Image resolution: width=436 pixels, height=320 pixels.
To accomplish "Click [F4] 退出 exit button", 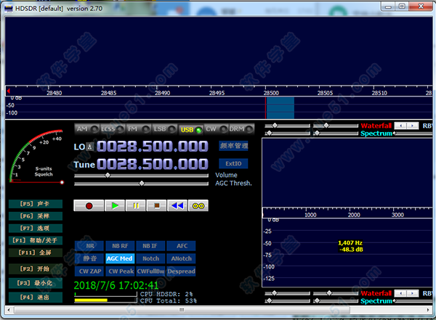I will [36, 298].
